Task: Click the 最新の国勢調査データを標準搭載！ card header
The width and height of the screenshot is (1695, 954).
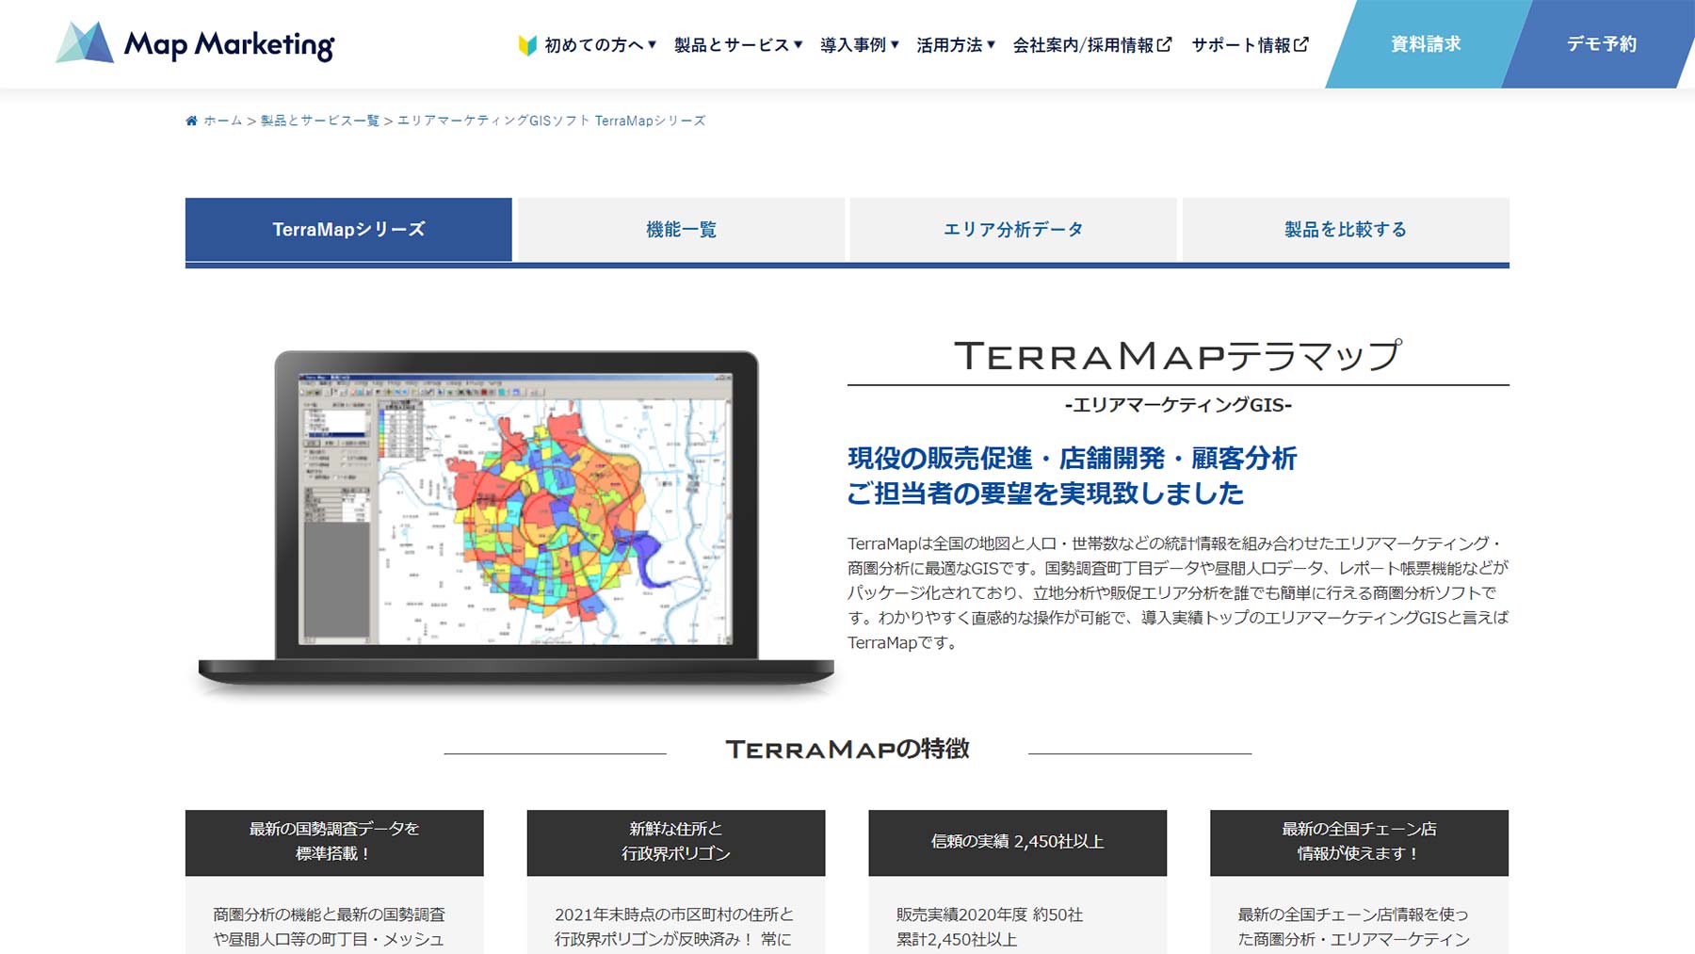Action: click(334, 842)
